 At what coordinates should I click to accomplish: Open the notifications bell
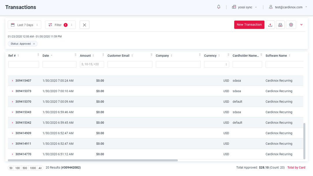coord(219,7)
